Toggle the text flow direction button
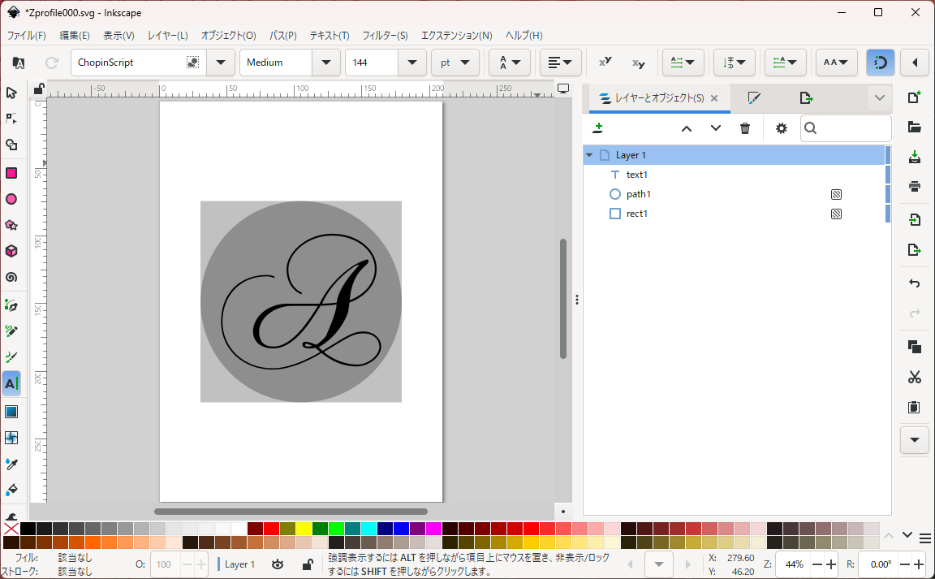 coord(880,62)
